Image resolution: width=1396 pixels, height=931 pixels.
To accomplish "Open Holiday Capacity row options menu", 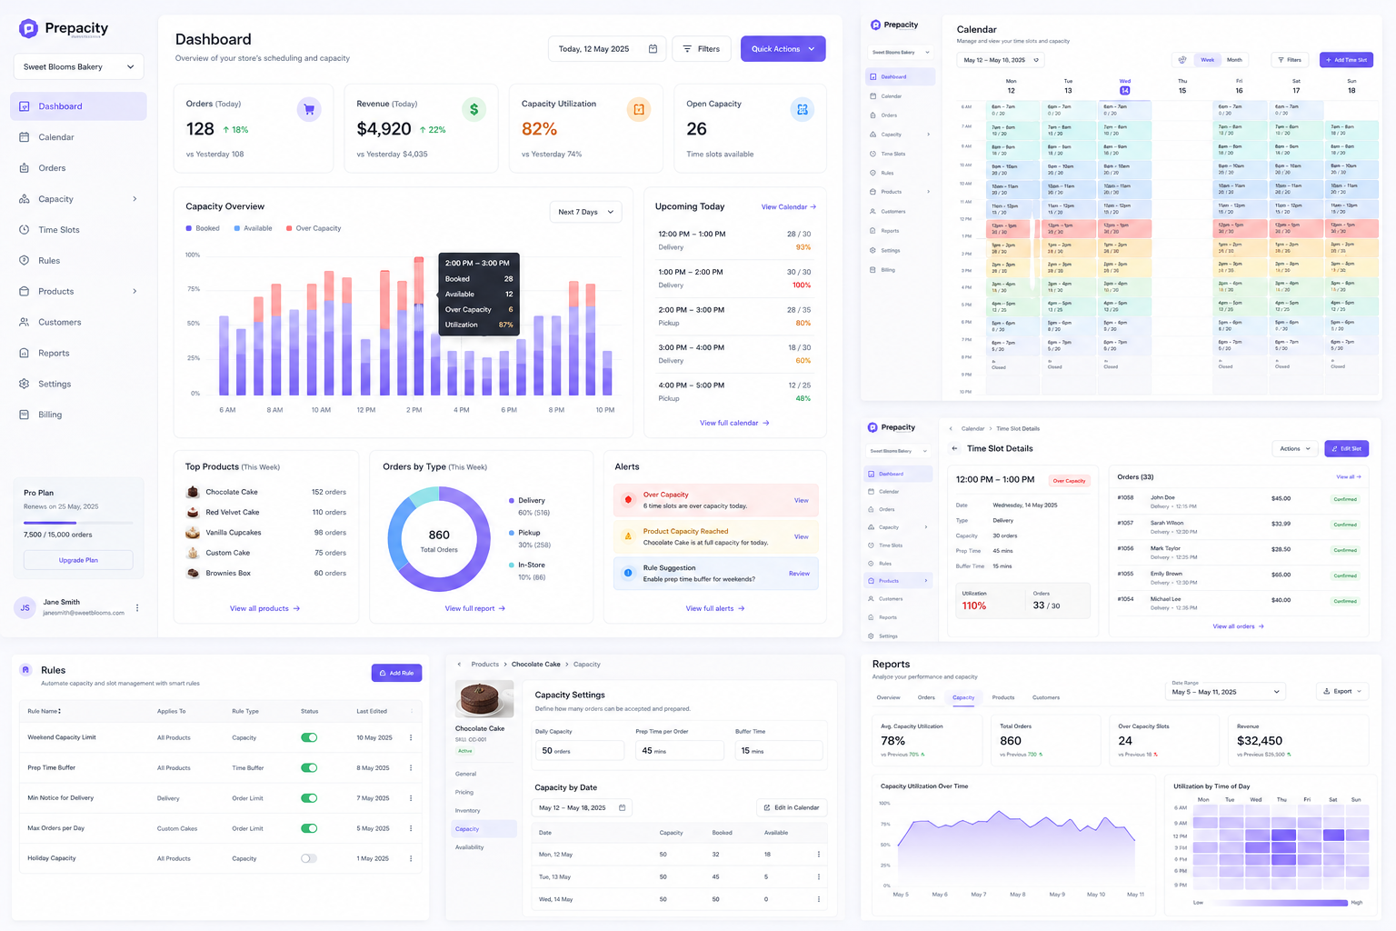I will pyautogui.click(x=411, y=858).
